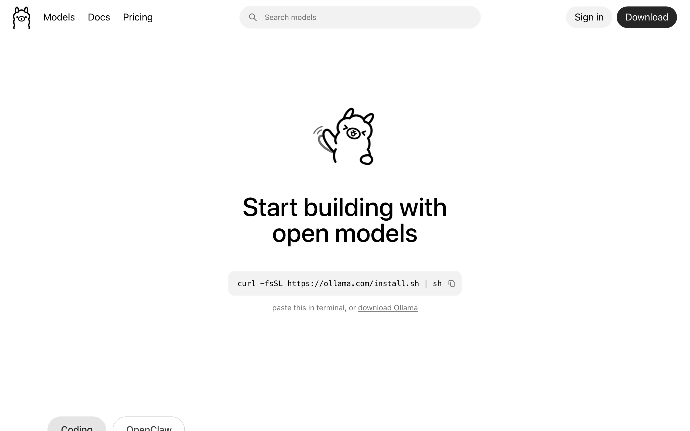Screen dimensions: 690x431
Task: Click the Ollama llama logo
Action: click(x=21, y=18)
